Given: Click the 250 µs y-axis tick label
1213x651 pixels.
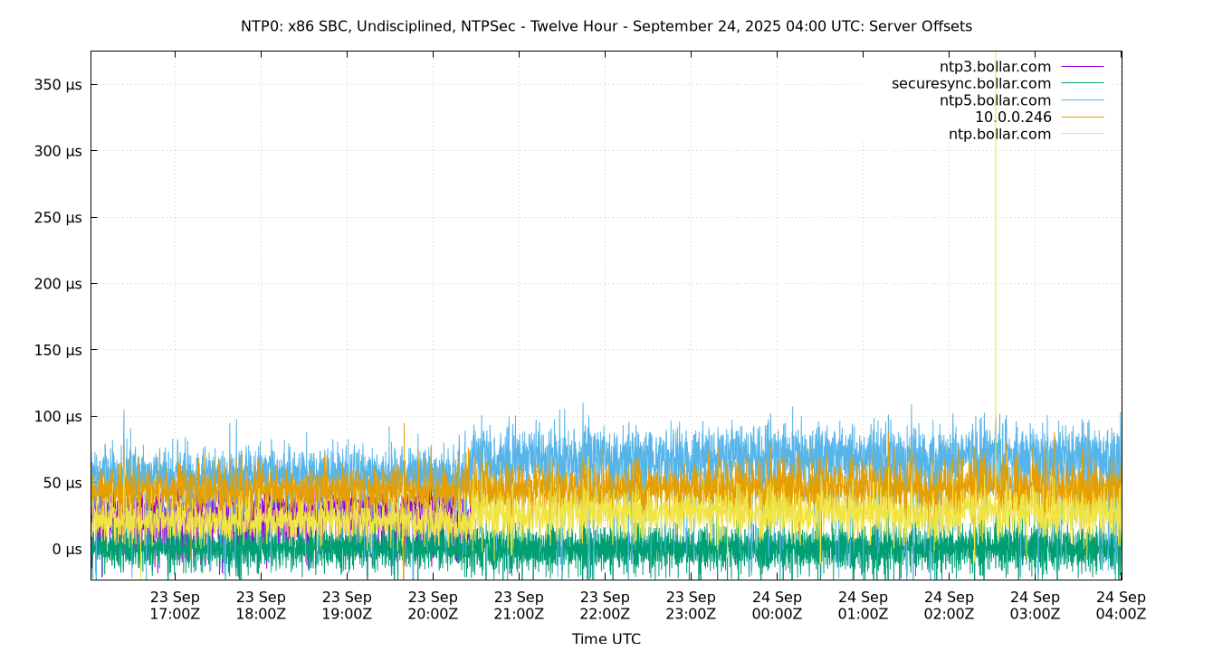Looking at the screenshot, I should 59,218.
